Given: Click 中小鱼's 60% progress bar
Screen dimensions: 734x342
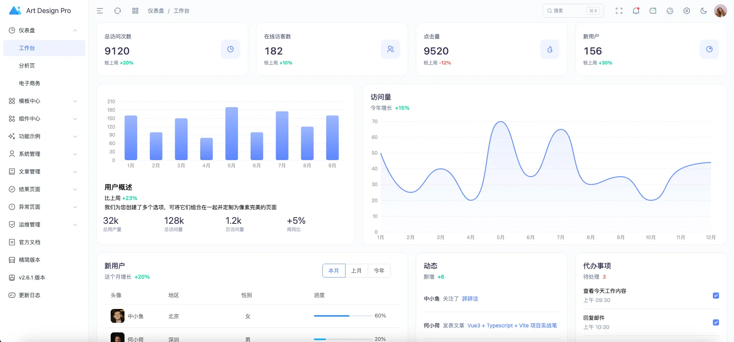Looking at the screenshot, I should coord(343,316).
